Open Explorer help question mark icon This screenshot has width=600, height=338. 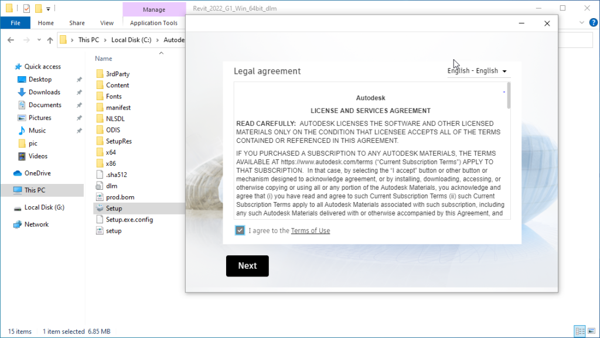pyautogui.click(x=594, y=23)
